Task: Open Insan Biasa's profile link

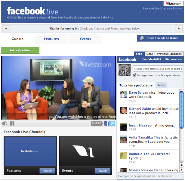Action: click(x=138, y=125)
